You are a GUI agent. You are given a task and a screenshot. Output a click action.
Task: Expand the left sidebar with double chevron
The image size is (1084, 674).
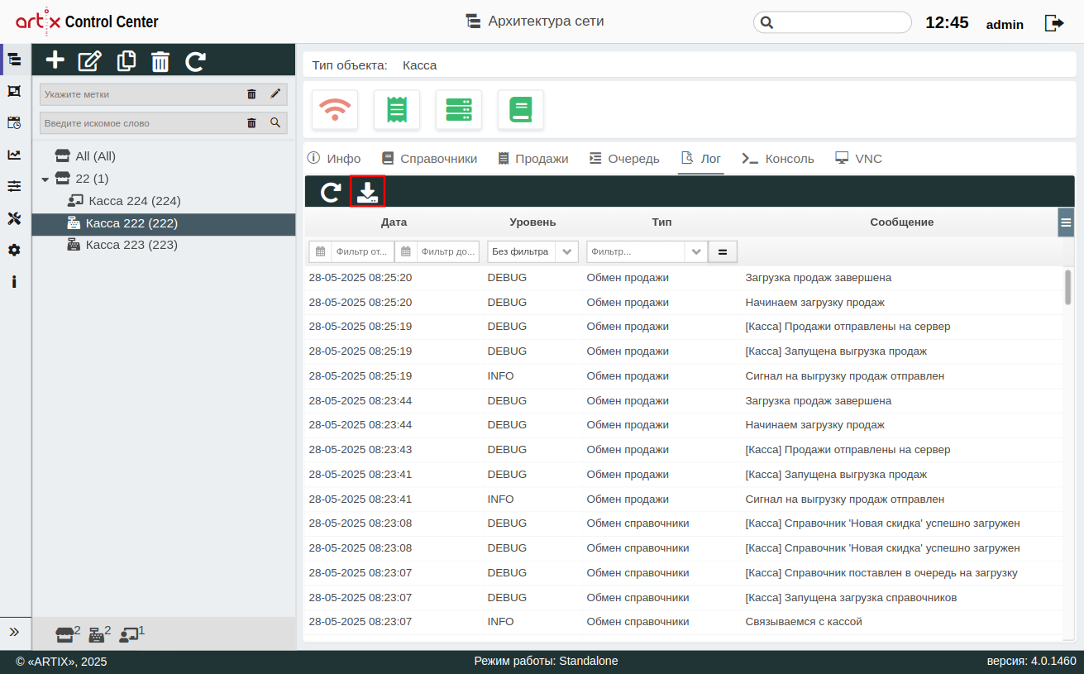[14, 632]
